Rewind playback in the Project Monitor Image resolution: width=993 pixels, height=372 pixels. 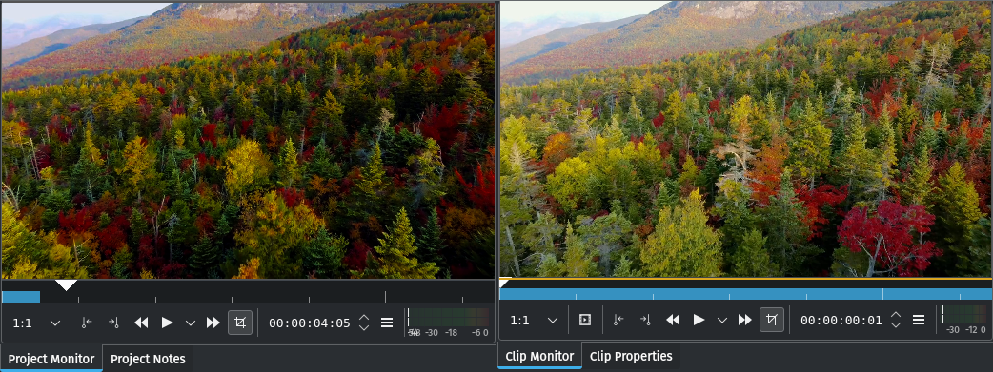[141, 323]
